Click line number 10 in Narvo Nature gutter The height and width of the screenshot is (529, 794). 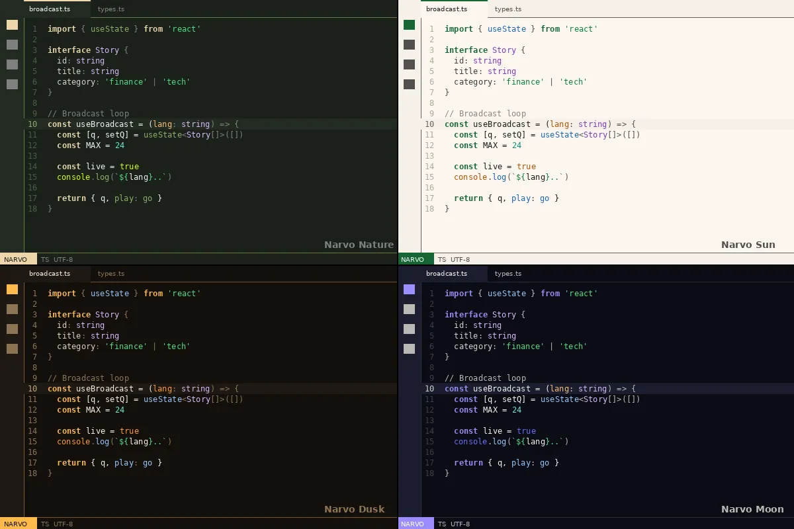(32, 124)
